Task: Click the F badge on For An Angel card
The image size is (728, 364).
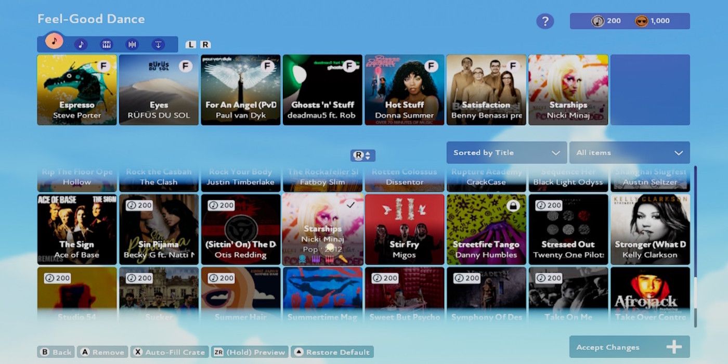Action: click(268, 66)
